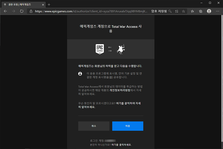Close the browser window
This screenshot has height=149, width=223.
[x=218, y=3]
